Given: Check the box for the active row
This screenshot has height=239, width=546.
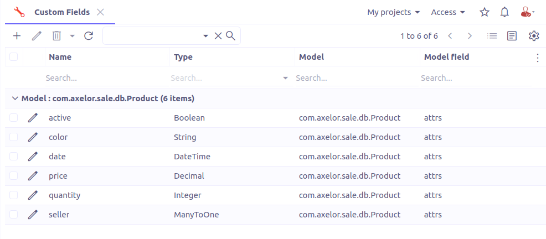Looking at the screenshot, I should pos(14,118).
